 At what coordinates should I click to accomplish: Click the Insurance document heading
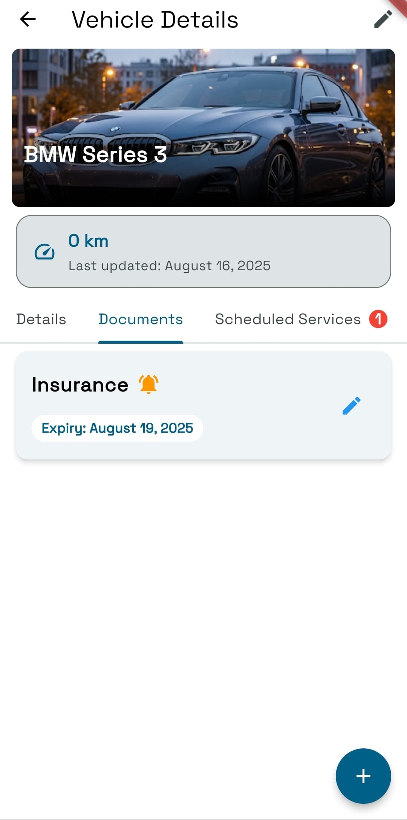pos(80,385)
